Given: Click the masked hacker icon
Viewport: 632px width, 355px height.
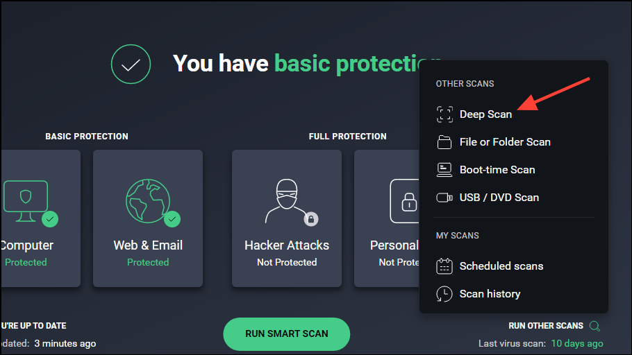Looking at the screenshot, I should (x=286, y=201).
